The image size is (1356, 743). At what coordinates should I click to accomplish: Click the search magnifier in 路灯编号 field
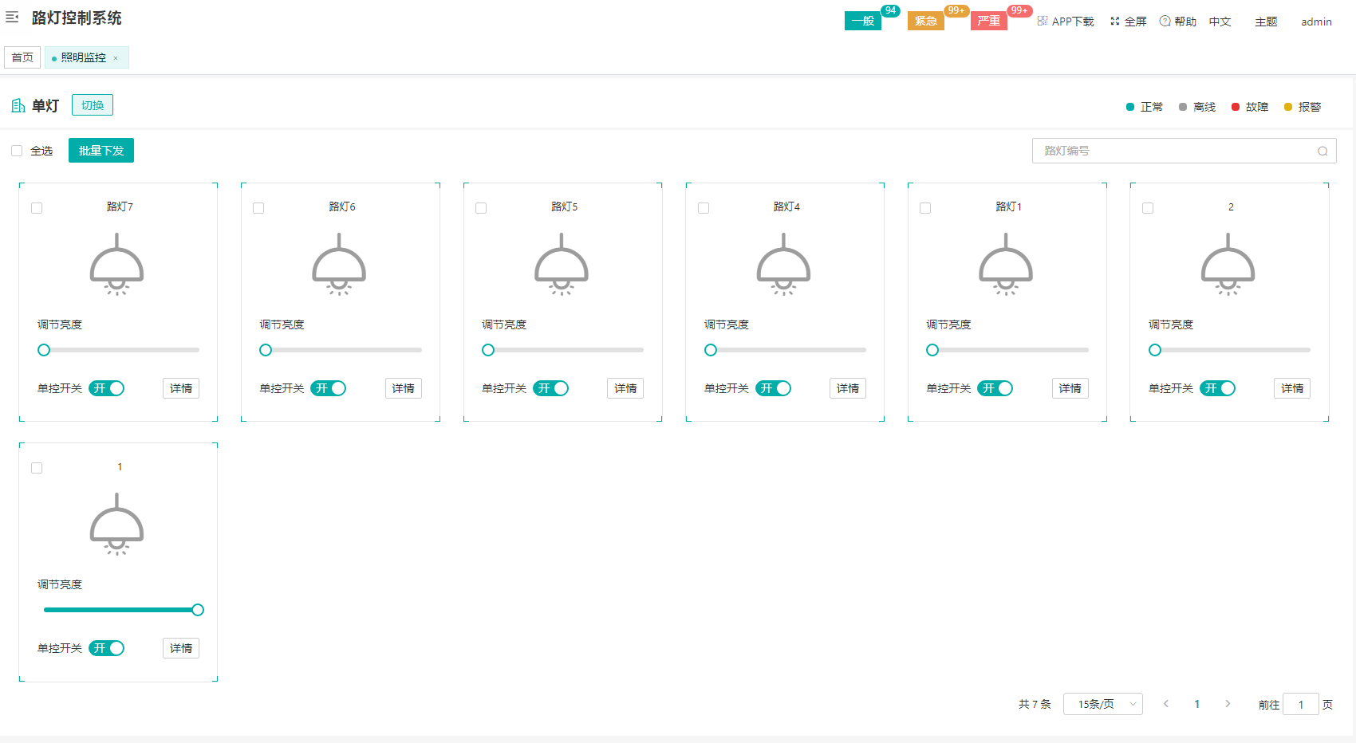pos(1322,151)
